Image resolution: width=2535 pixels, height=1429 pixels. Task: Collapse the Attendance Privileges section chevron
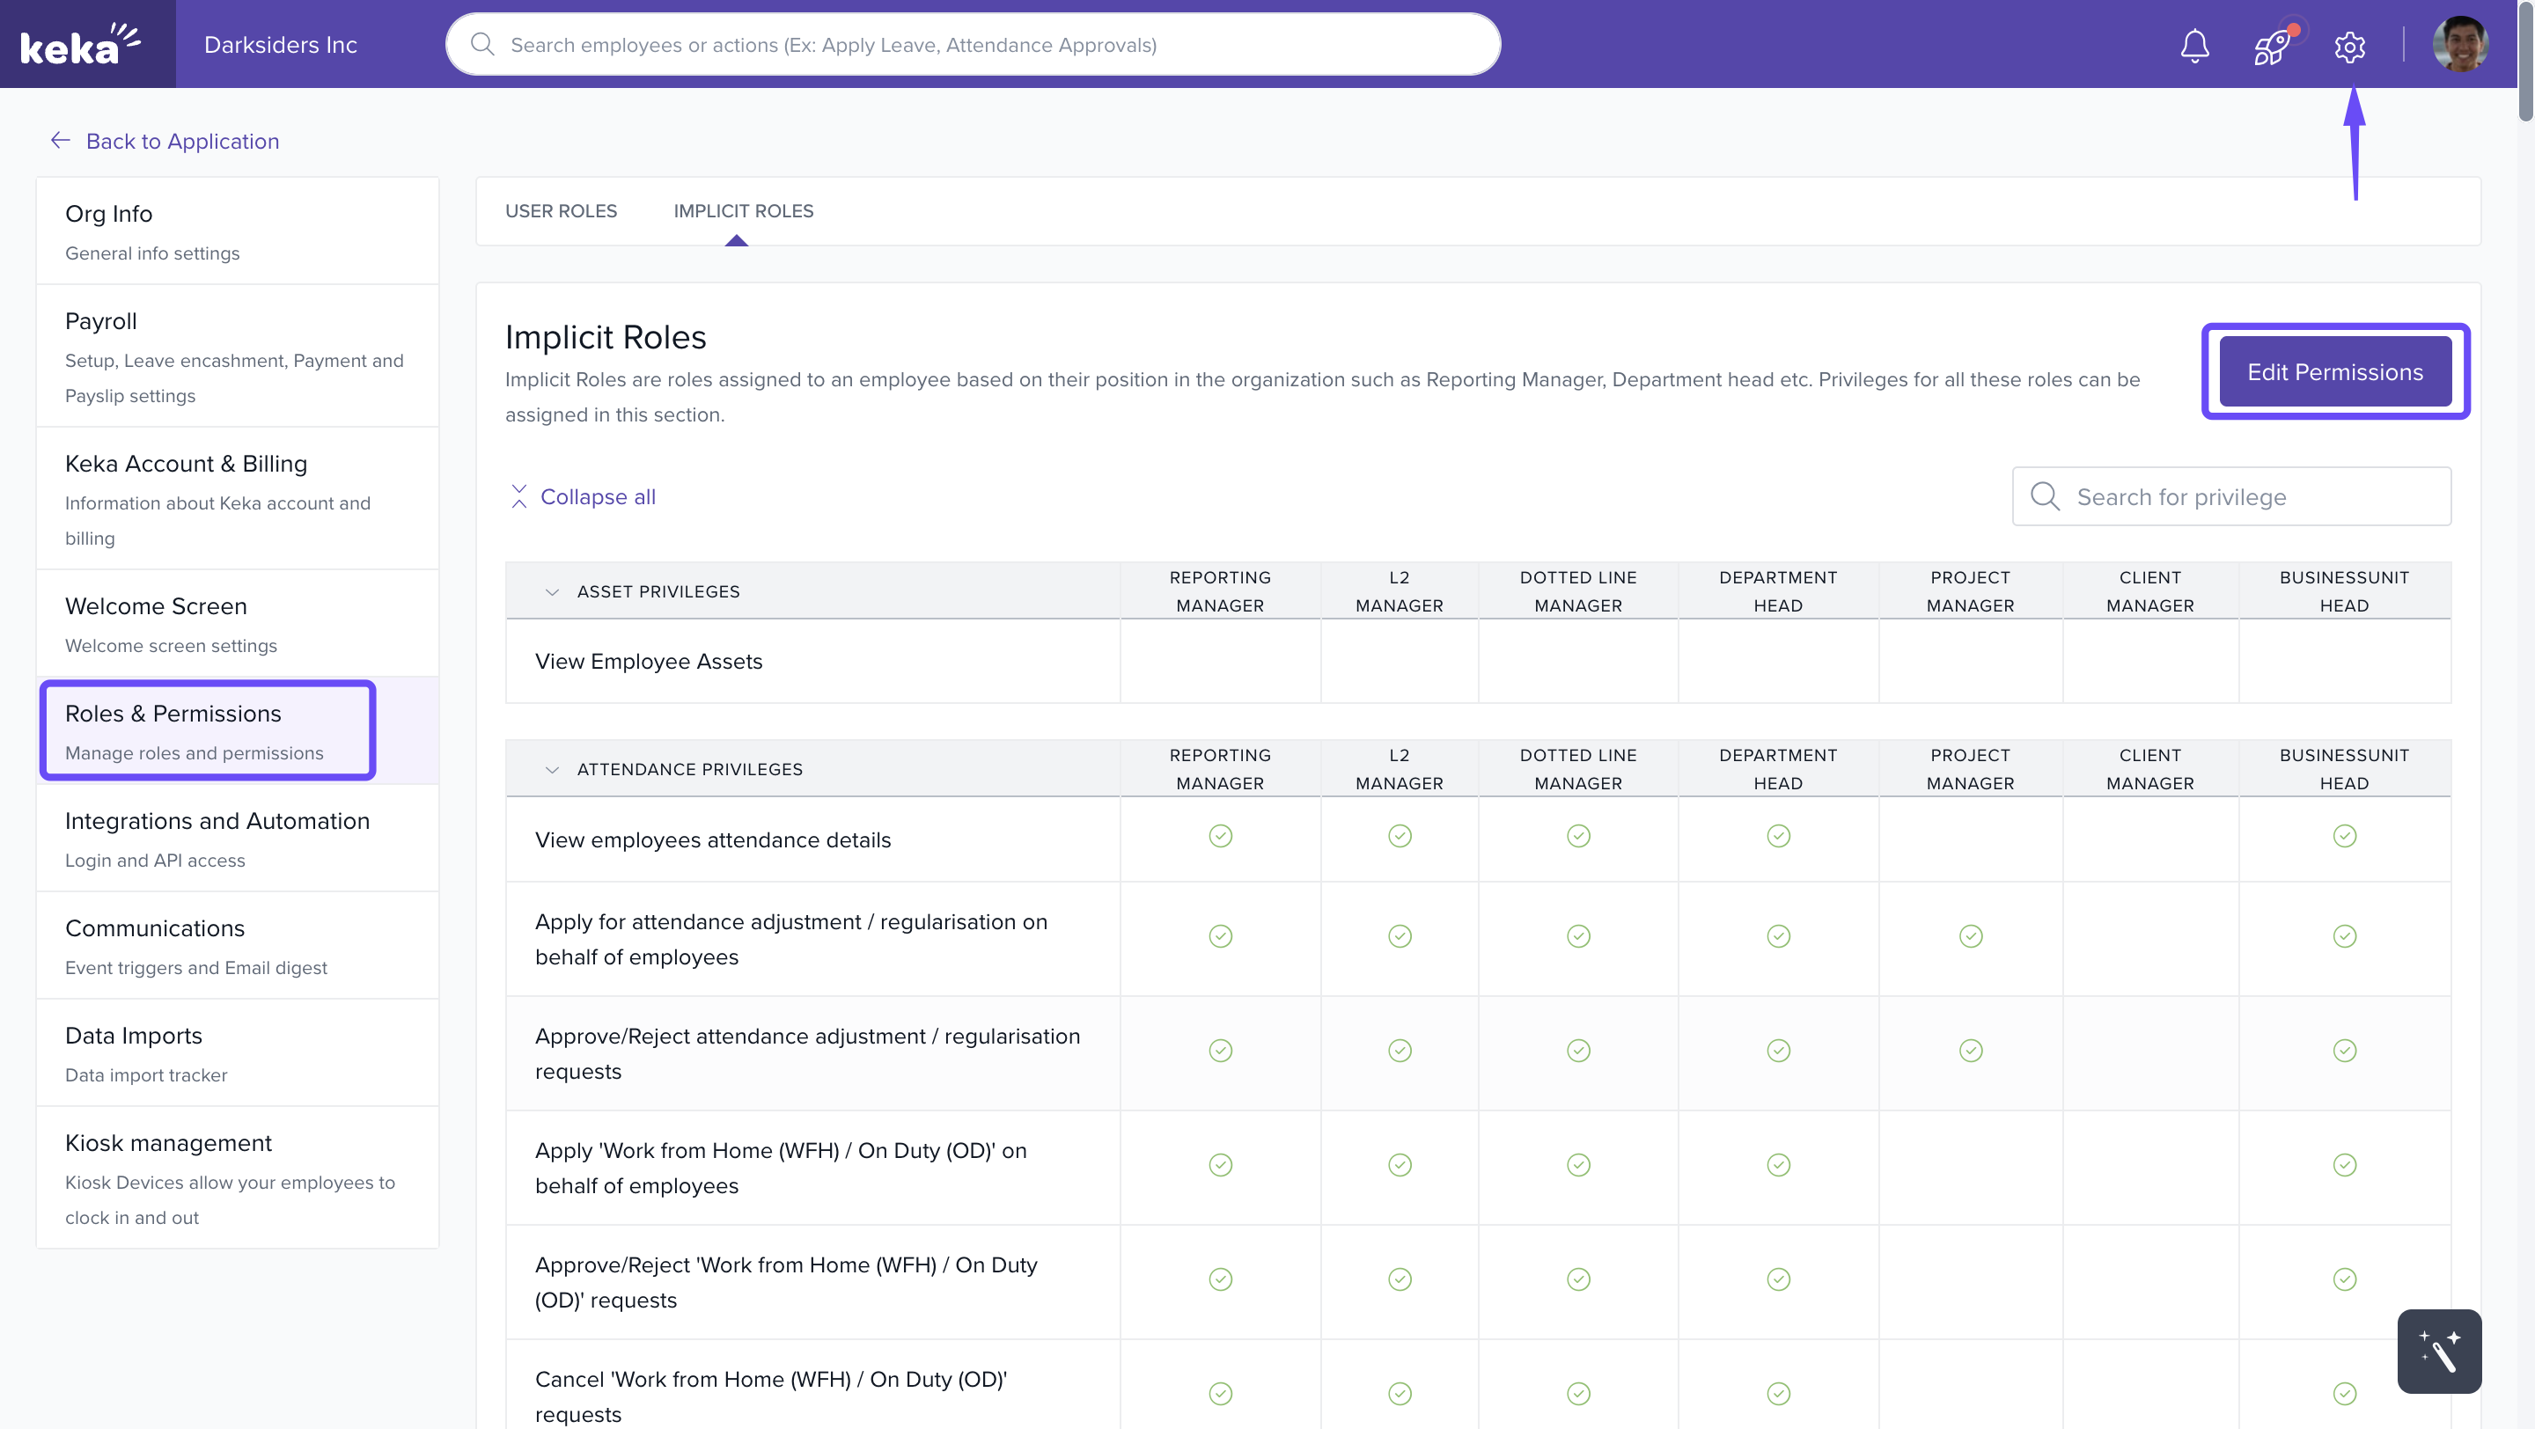click(x=552, y=769)
